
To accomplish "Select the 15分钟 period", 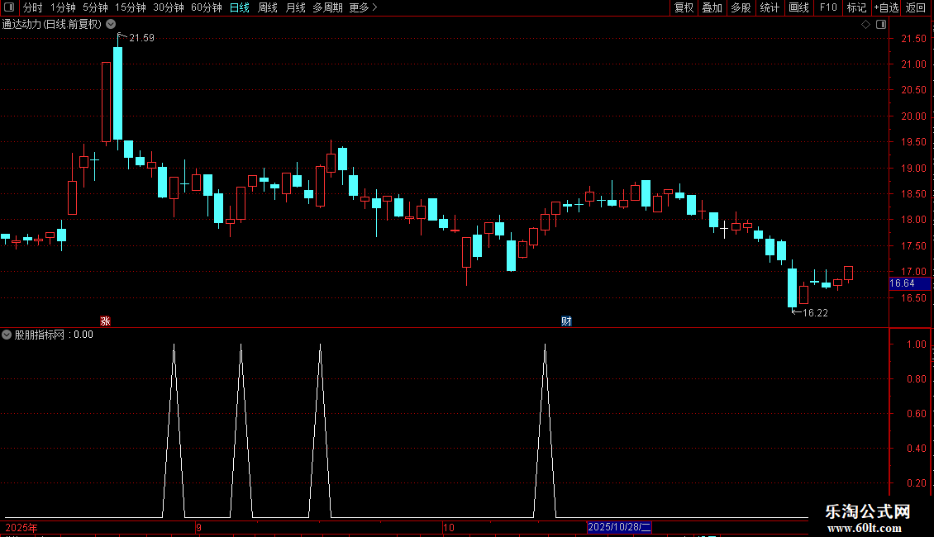I will click(131, 7).
